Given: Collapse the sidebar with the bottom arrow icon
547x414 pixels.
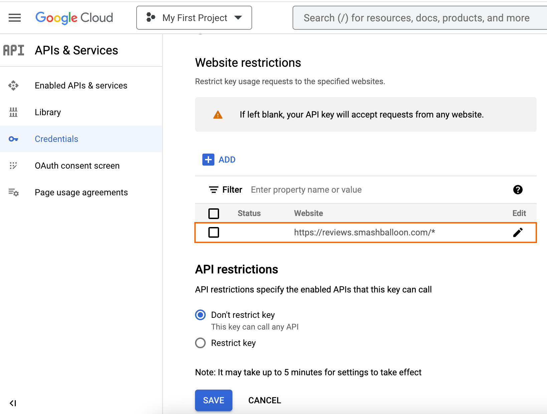Looking at the screenshot, I should 13,403.
